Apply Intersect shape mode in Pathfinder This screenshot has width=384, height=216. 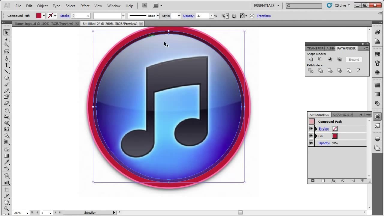(x=330, y=59)
